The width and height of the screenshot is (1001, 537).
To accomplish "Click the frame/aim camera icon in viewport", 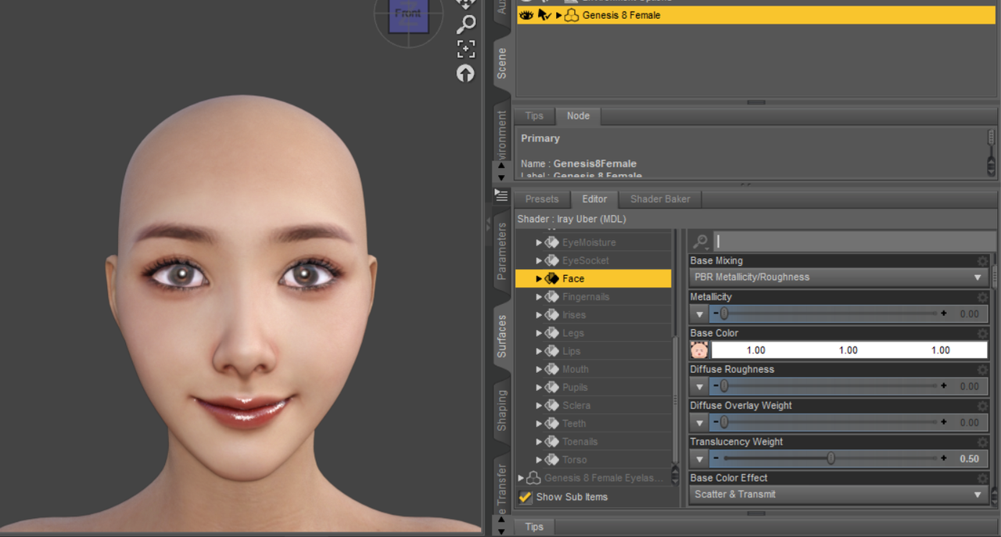I will pyautogui.click(x=466, y=49).
